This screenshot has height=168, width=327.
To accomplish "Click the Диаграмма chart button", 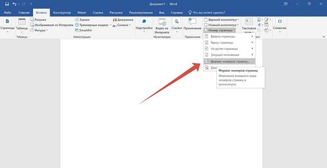I will (123, 20).
